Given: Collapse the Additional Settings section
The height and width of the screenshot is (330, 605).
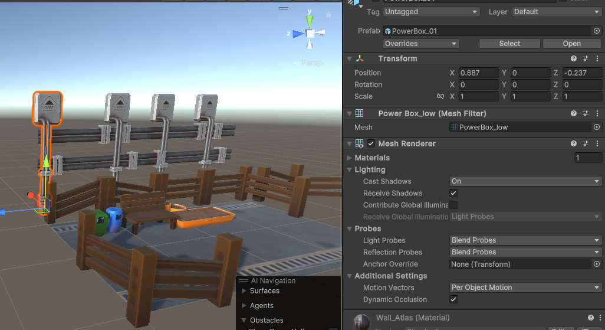Looking at the screenshot, I should click(349, 276).
